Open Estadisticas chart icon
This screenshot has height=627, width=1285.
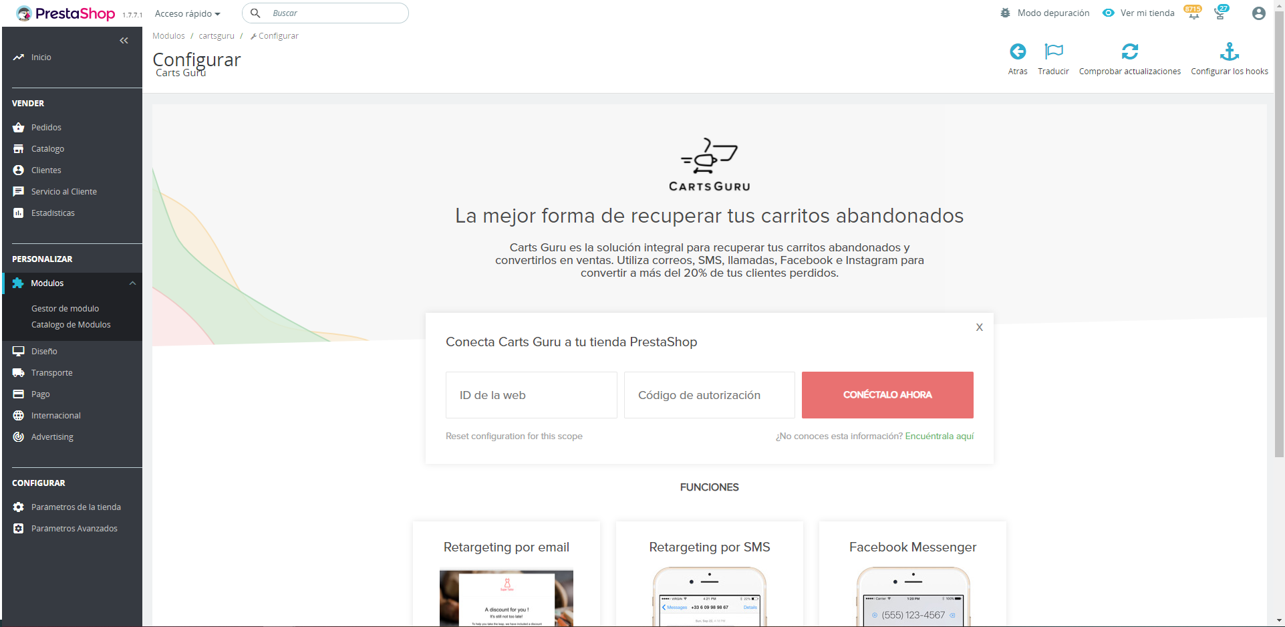tap(18, 213)
